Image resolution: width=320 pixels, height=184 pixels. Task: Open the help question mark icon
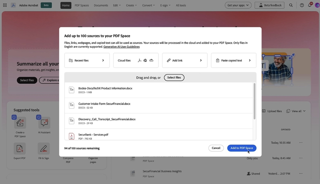tap(302, 5)
